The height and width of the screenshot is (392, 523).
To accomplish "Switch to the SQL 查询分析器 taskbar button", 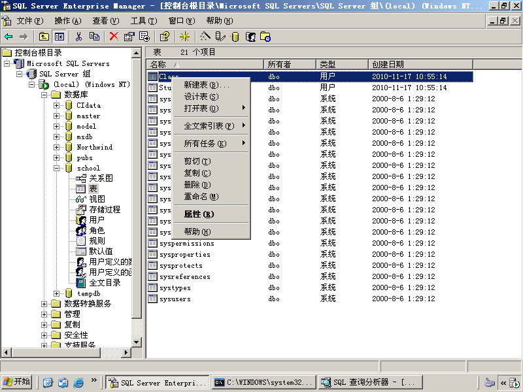I will 371,382.
